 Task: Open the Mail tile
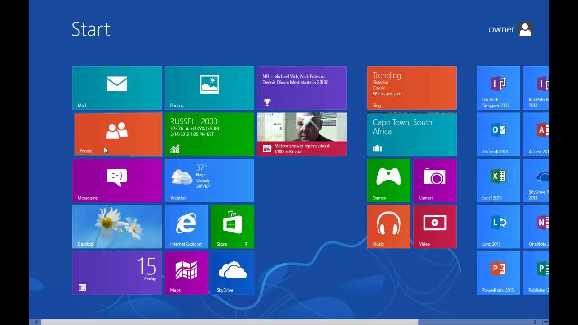tap(117, 88)
